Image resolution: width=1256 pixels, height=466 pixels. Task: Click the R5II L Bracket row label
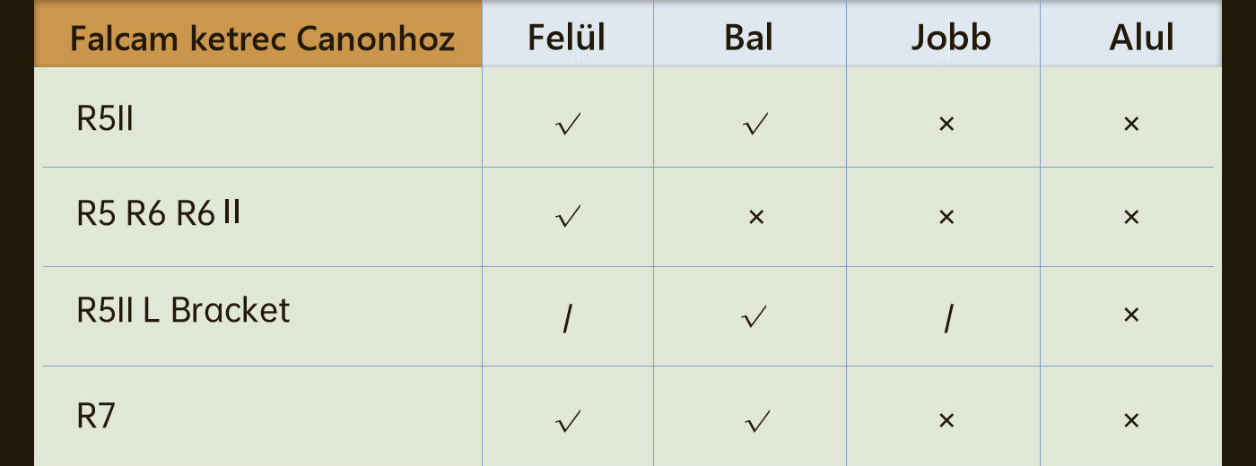[183, 310]
